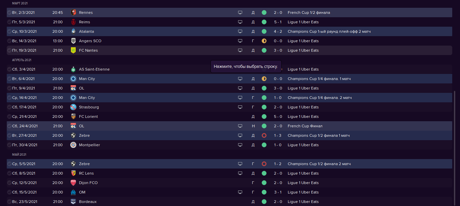Toggle the checkmark for 5/5/2021 Zebre match
Screen dimensions: 460x206
click(x=9, y=164)
